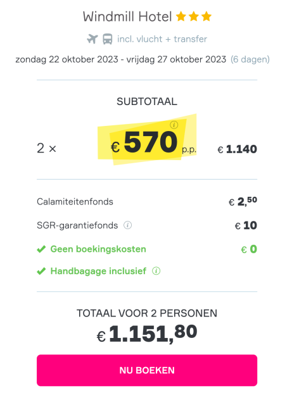Click the NU BOEKEN button

coord(147,370)
